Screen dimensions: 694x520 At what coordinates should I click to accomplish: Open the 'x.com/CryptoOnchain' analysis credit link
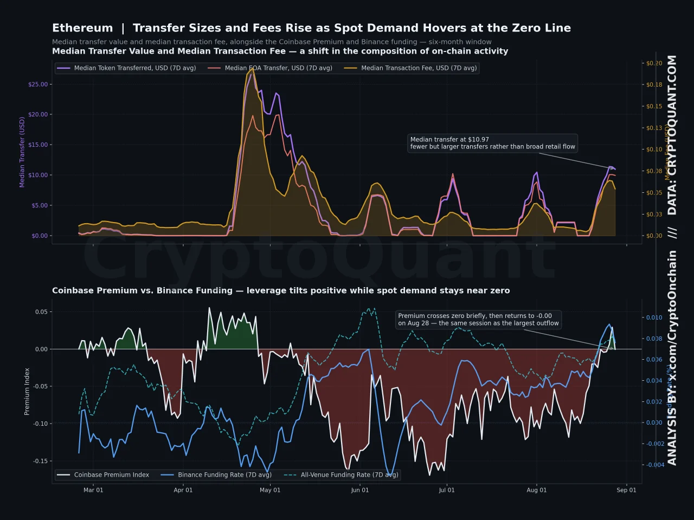pos(672,318)
